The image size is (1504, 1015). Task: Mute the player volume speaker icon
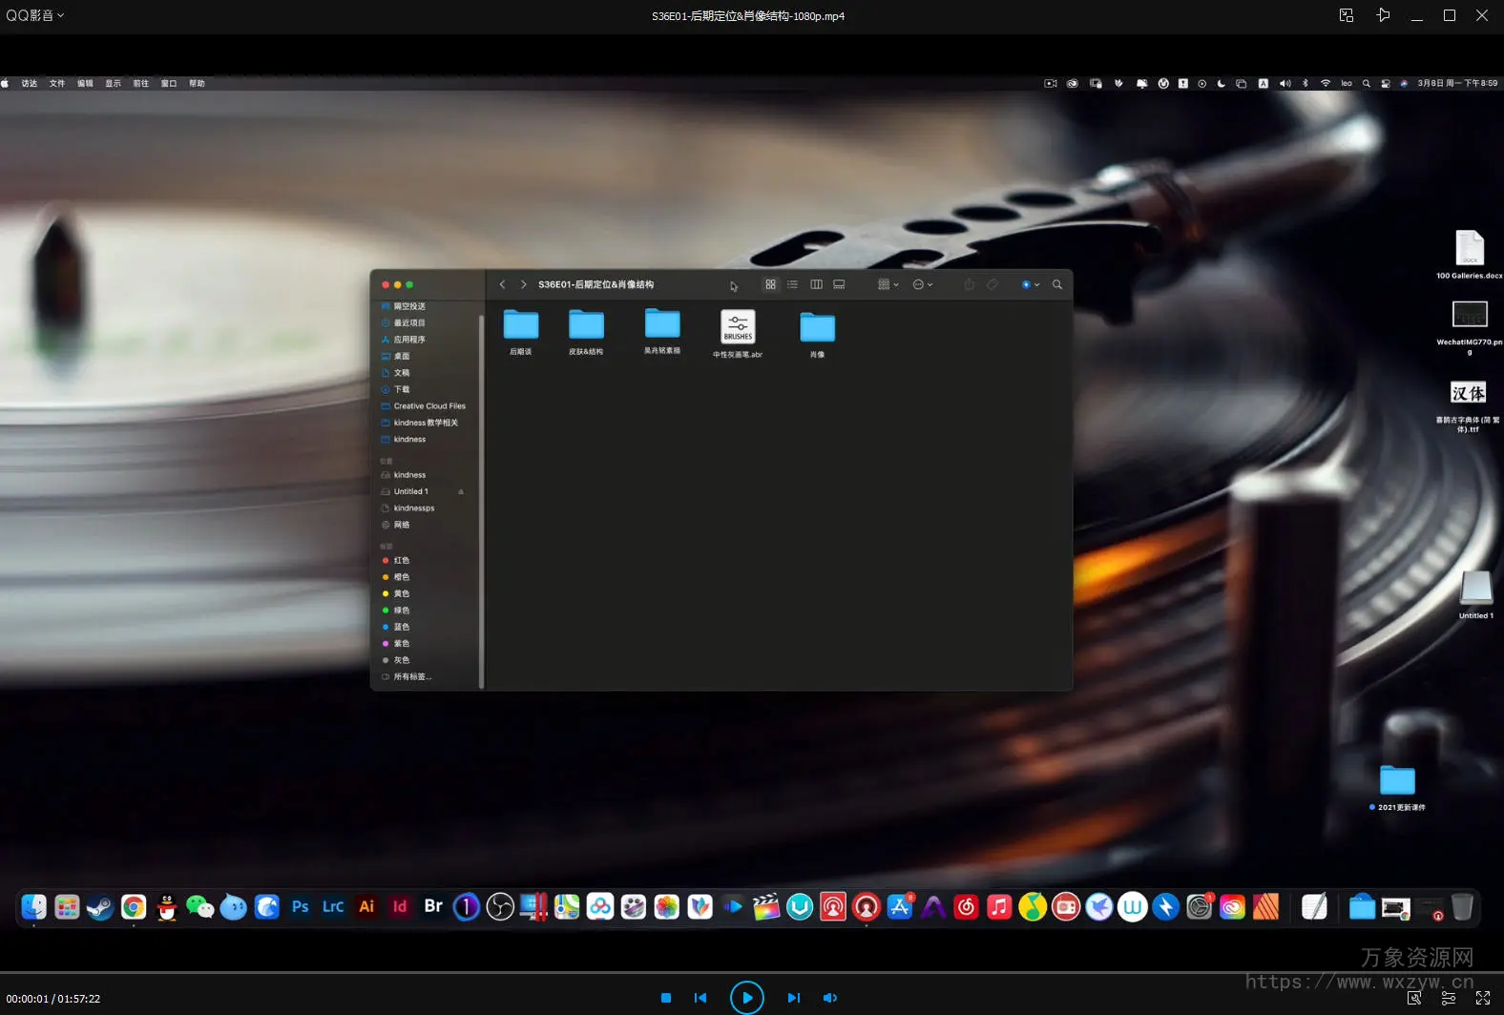pos(829,998)
